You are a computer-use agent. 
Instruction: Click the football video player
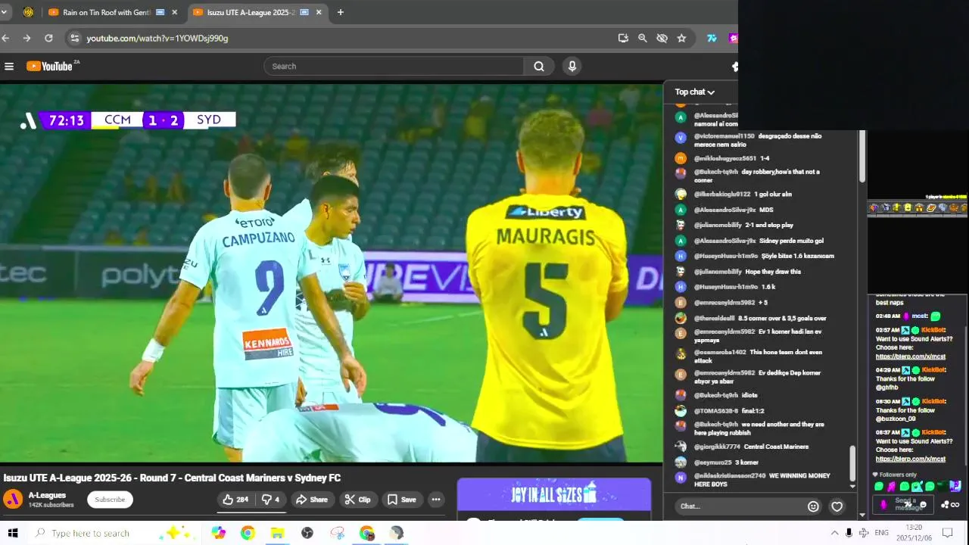(331, 272)
